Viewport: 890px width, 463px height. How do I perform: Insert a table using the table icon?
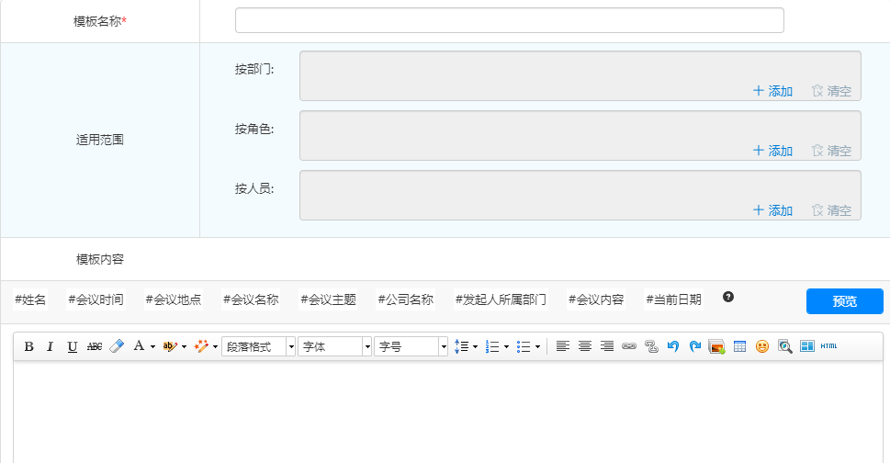pyautogui.click(x=739, y=346)
